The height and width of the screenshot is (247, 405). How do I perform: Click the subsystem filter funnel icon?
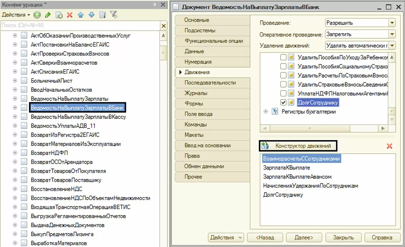[x=113, y=14]
